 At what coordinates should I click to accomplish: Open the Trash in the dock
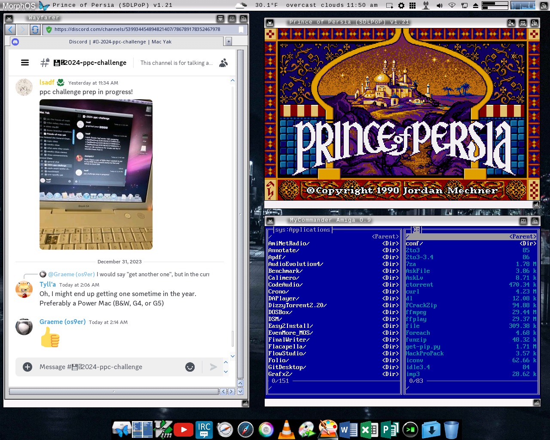tap(451, 429)
